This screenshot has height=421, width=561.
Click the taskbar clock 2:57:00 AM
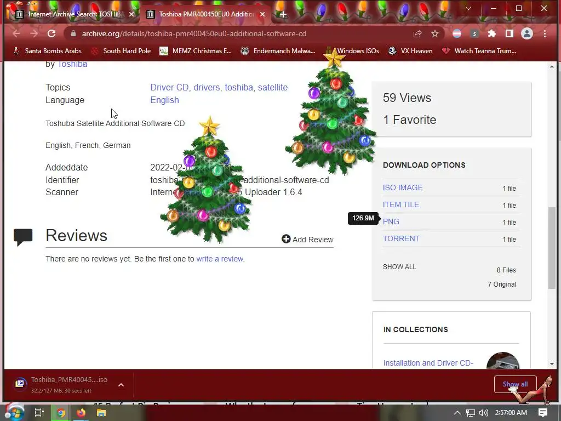point(511,413)
